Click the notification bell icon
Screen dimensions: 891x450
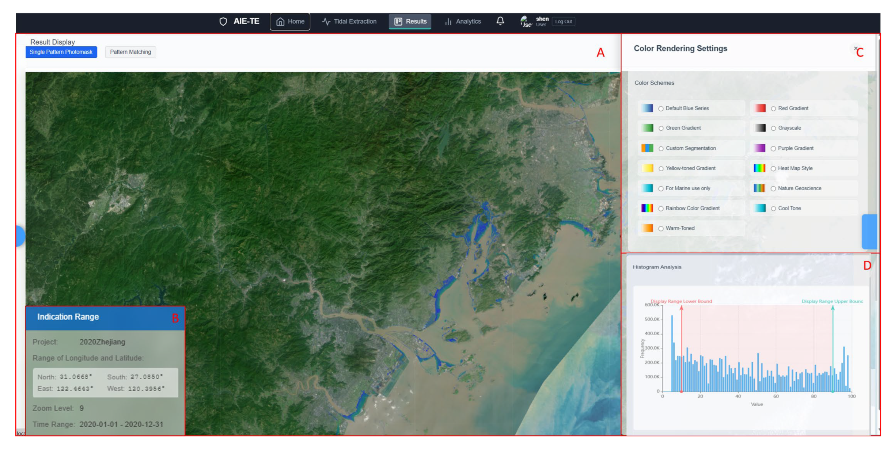500,21
